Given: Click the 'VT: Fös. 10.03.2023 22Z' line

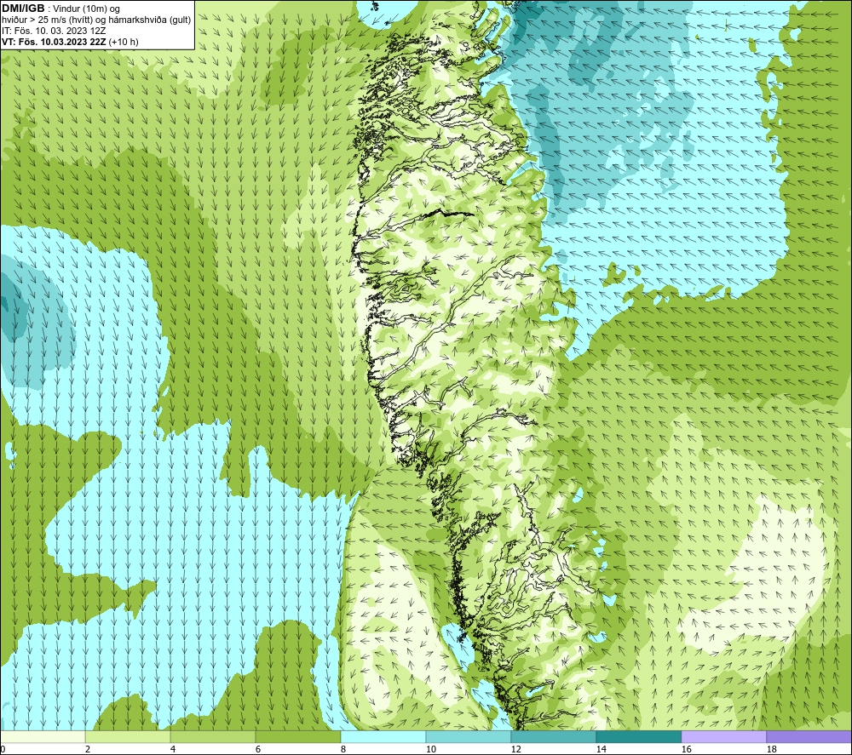Looking at the screenshot, I should (x=70, y=42).
